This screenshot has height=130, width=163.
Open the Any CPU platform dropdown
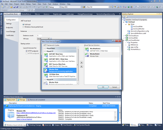[80, 7]
